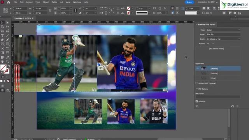The height and width of the screenshot is (140, 249).
Task: Select the Normal appearance state row
Action: point(218,68)
